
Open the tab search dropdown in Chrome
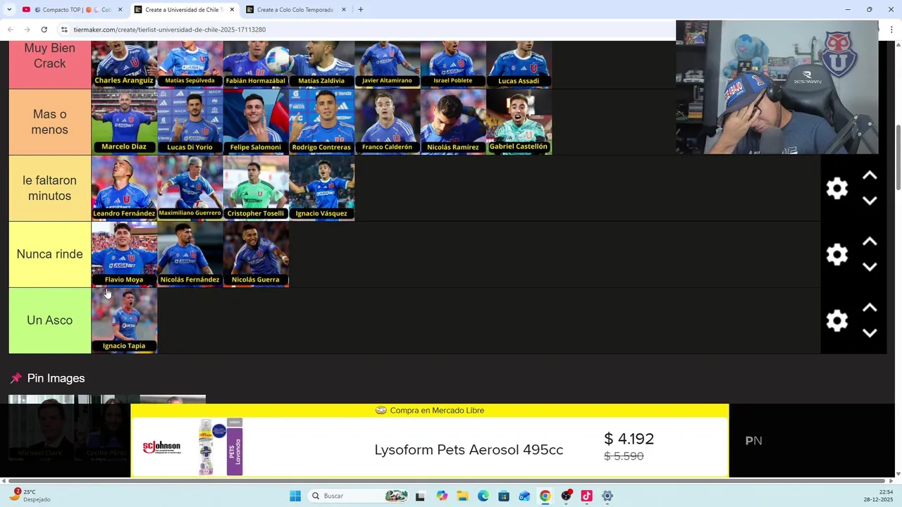click(x=9, y=10)
